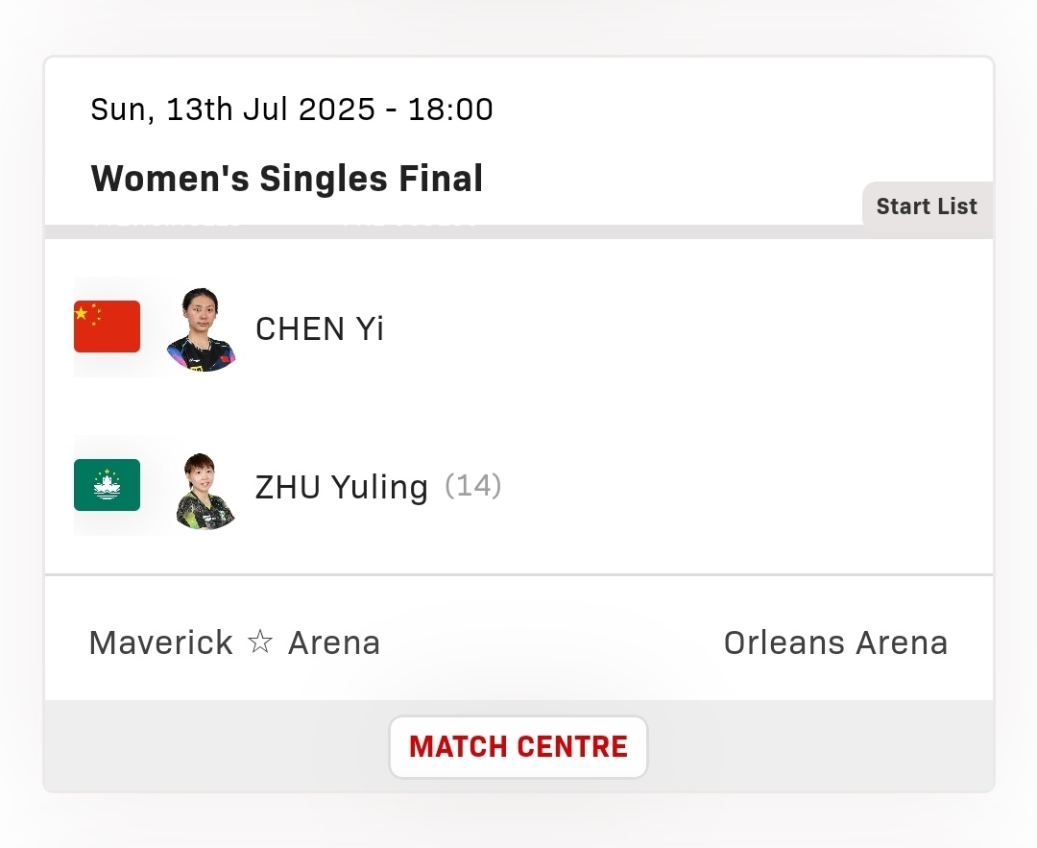Click the MATCH CENTRE button
Screen dimensions: 1037x848
click(518, 747)
